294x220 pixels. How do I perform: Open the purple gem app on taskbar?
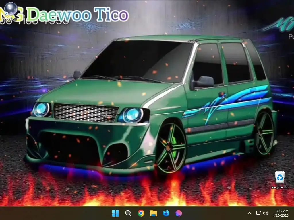[179, 213]
